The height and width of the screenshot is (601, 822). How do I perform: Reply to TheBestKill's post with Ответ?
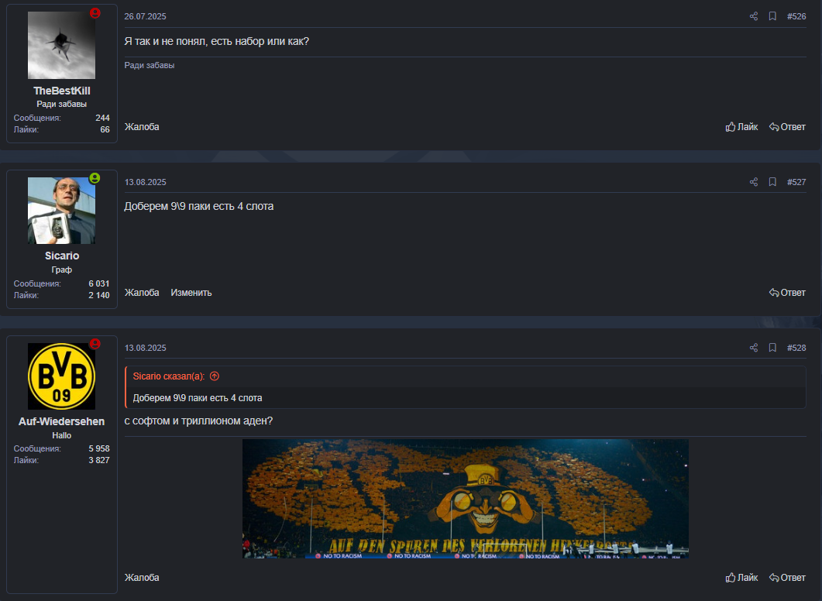click(x=787, y=127)
